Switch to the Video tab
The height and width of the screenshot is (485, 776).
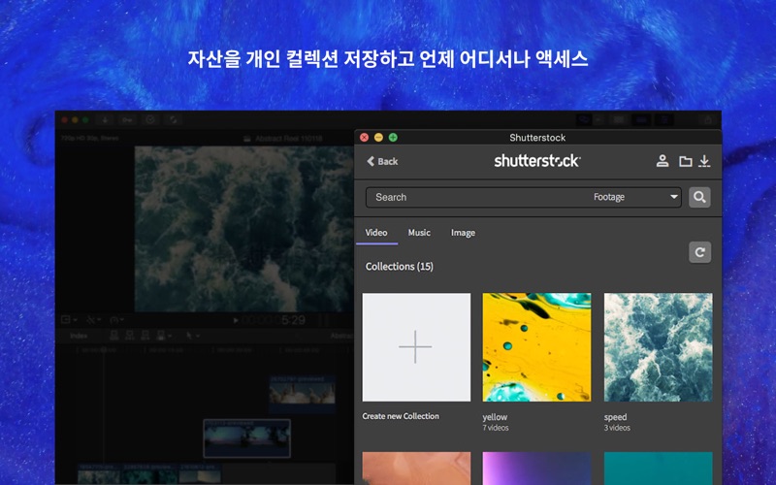tap(376, 233)
